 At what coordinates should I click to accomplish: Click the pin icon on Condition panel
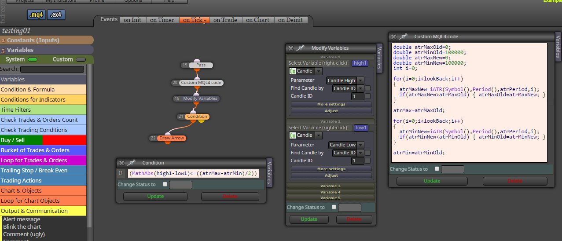(131, 163)
